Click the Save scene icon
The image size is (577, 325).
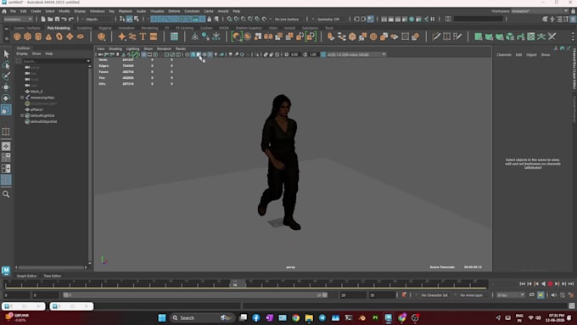pyautogui.click(x=57, y=20)
